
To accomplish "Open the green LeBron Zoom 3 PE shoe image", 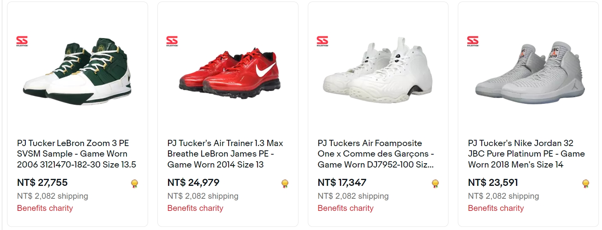I will pyautogui.click(x=78, y=72).
